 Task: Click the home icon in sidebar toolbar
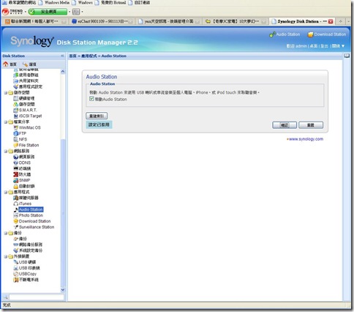point(6,64)
